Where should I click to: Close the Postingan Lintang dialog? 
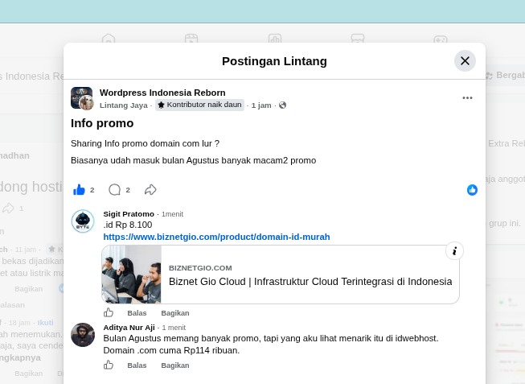tap(465, 61)
